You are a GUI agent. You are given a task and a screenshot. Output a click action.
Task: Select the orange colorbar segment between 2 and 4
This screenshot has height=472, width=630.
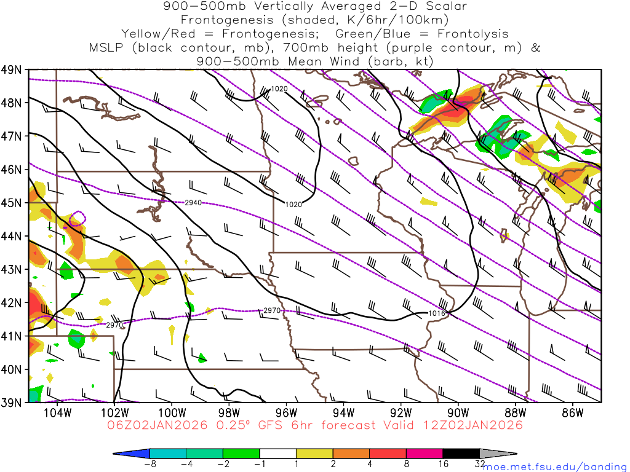pyautogui.click(x=351, y=454)
